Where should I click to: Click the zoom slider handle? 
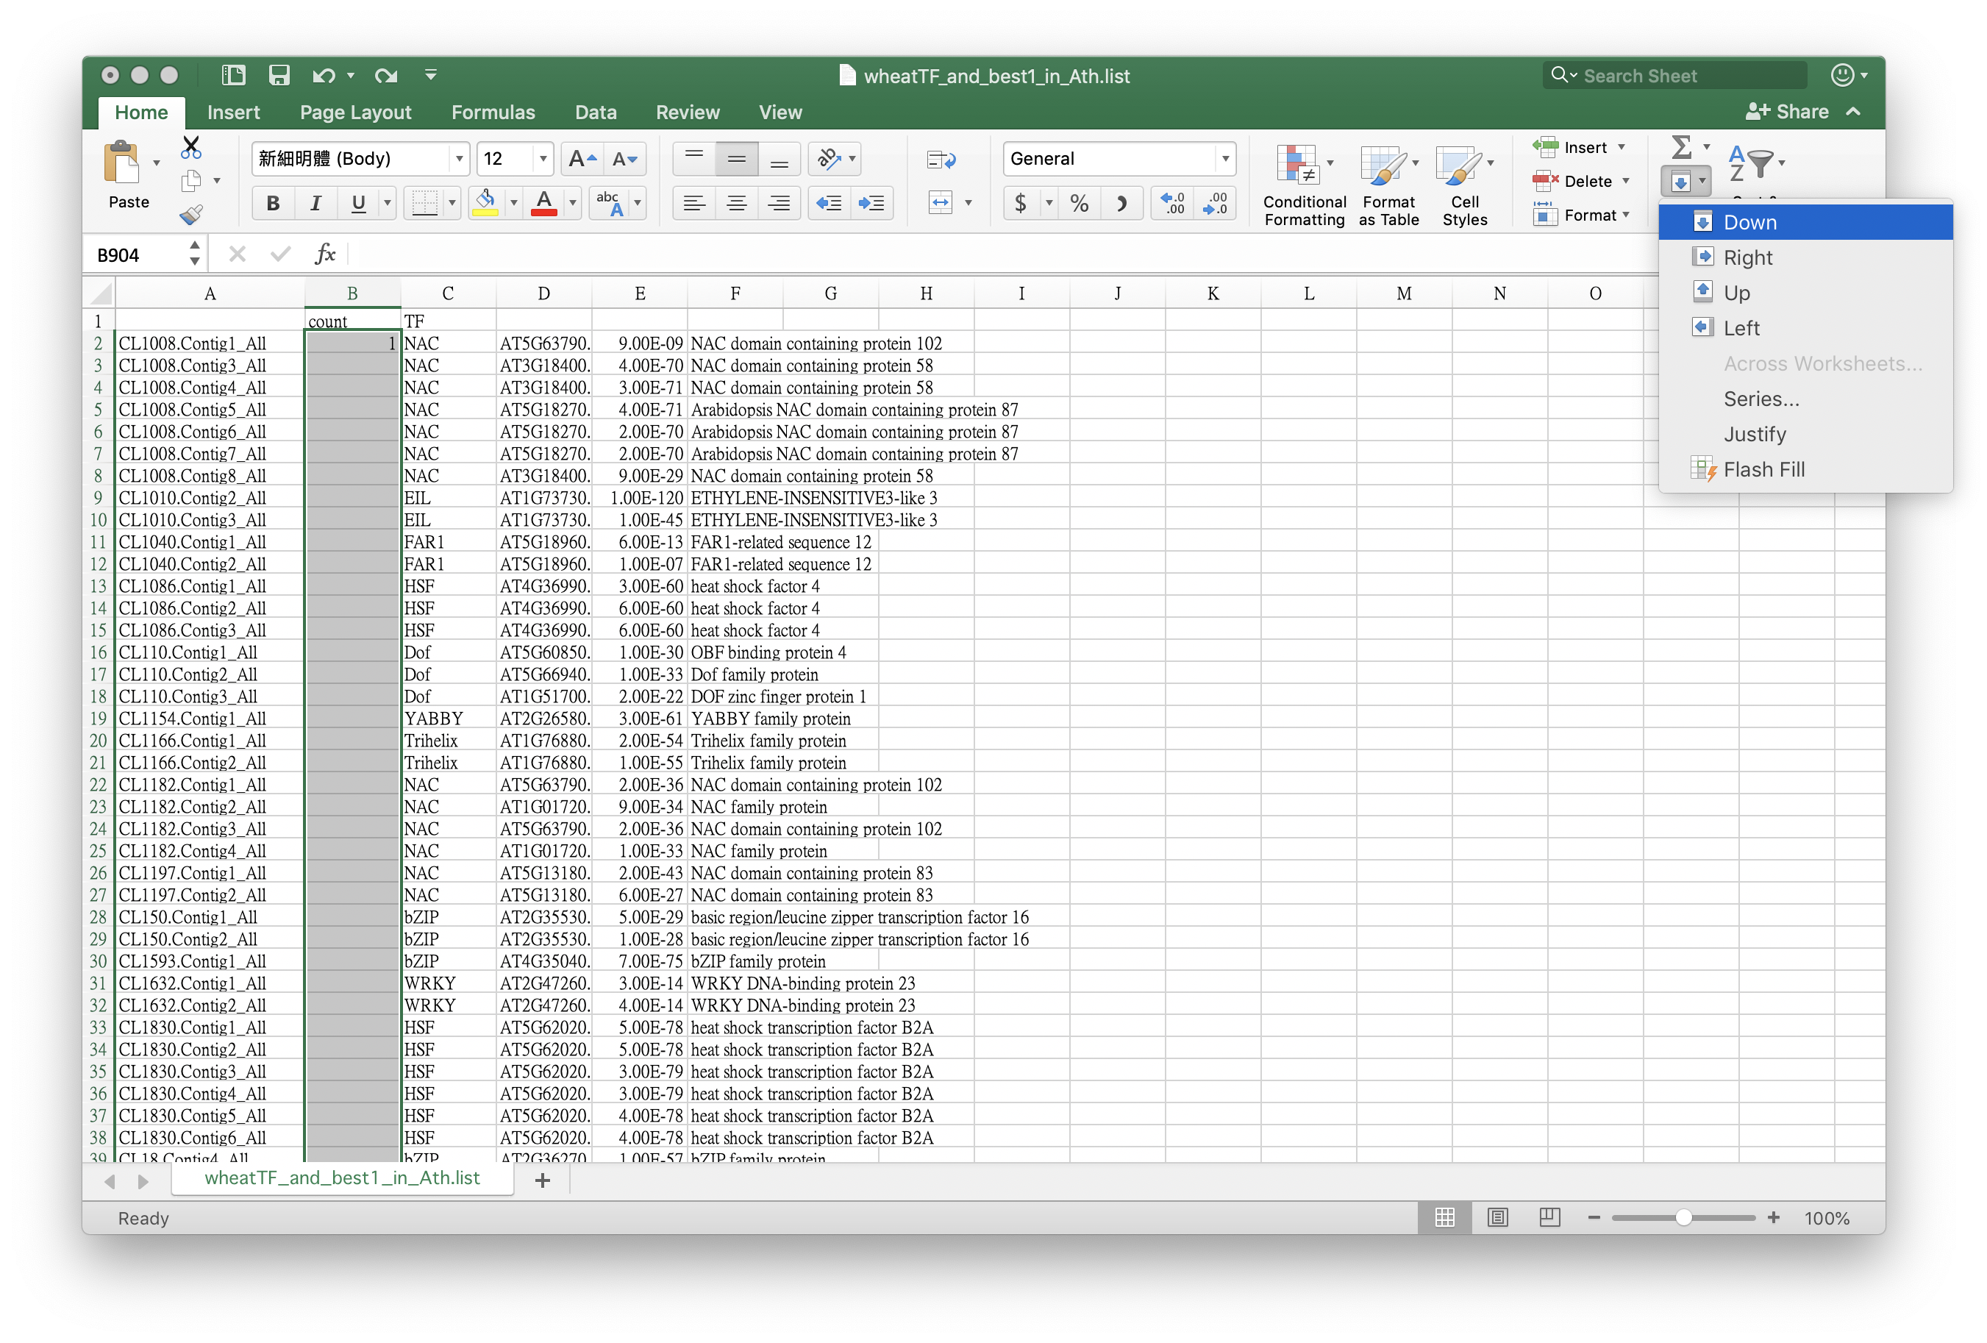(1683, 1217)
